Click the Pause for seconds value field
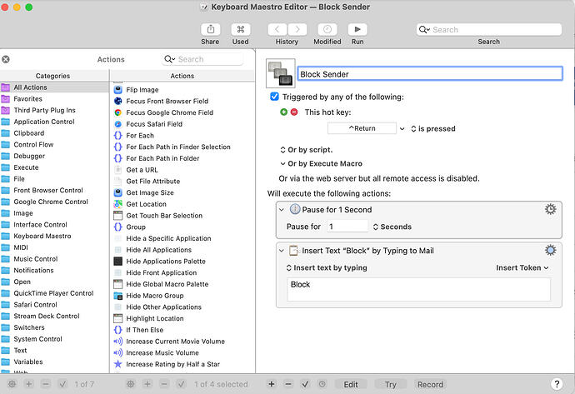 (347, 227)
